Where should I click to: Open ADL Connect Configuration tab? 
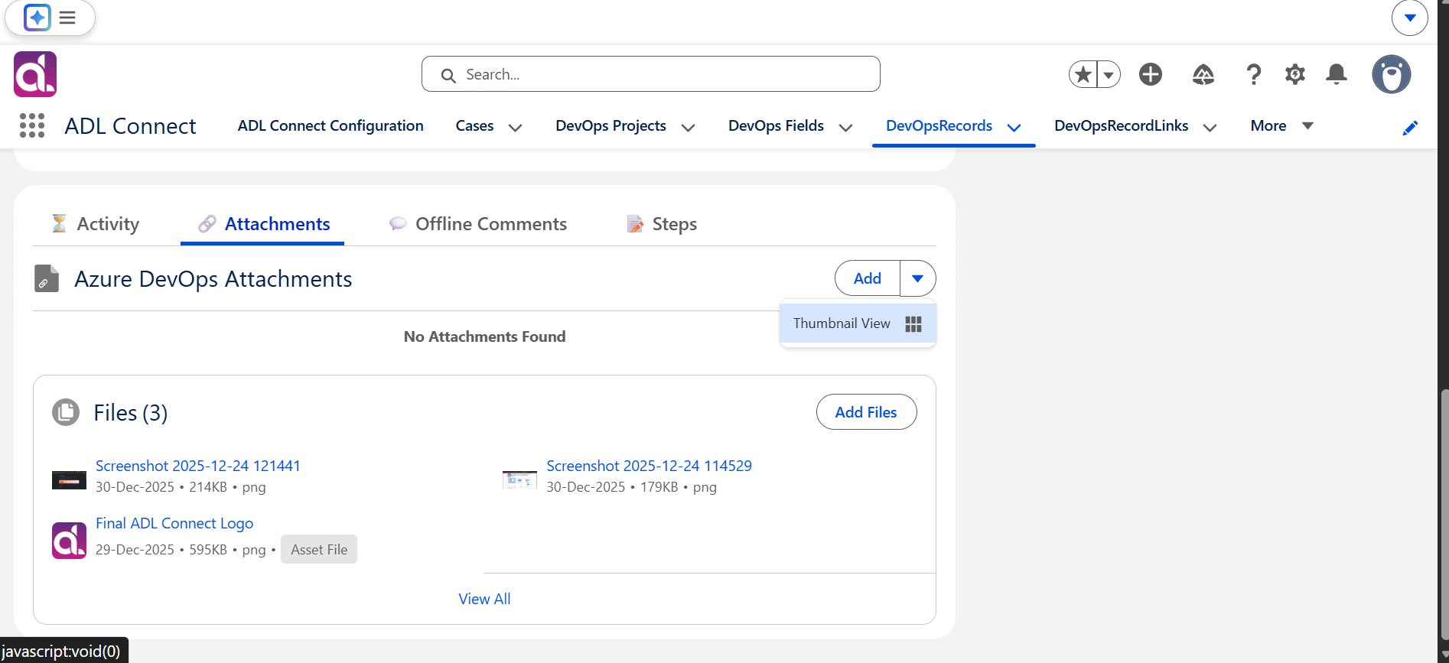point(331,125)
